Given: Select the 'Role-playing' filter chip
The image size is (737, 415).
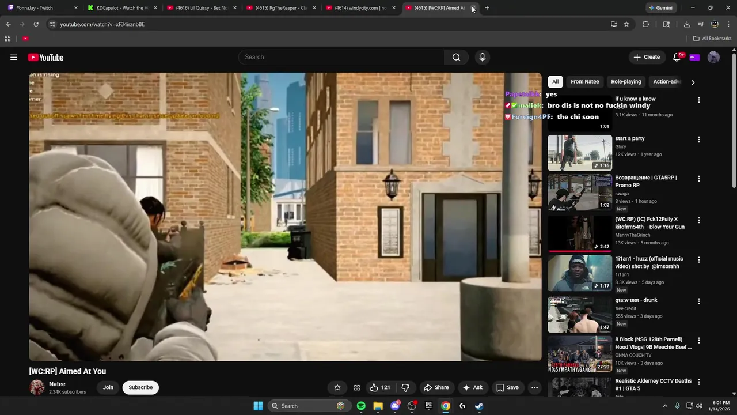Looking at the screenshot, I should (x=626, y=81).
